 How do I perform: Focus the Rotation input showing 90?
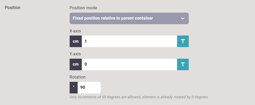point(89,88)
